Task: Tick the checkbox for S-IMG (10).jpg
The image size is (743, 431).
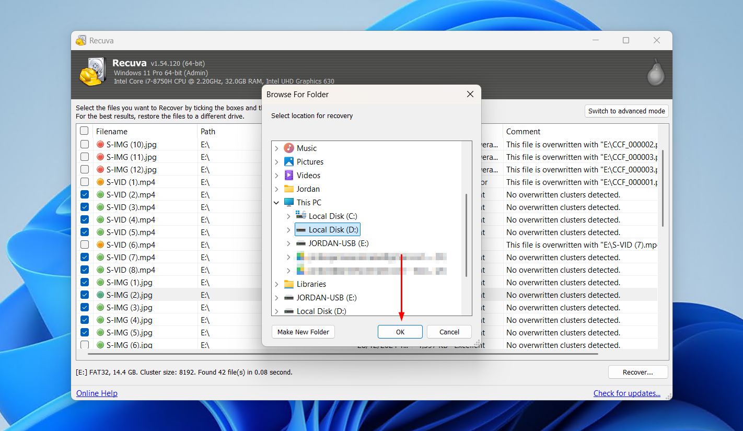Action: pos(85,144)
